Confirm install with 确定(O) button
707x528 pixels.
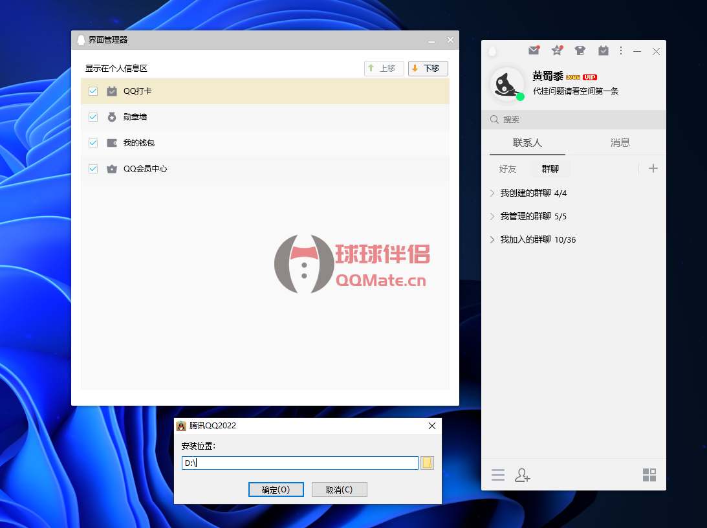[276, 490]
